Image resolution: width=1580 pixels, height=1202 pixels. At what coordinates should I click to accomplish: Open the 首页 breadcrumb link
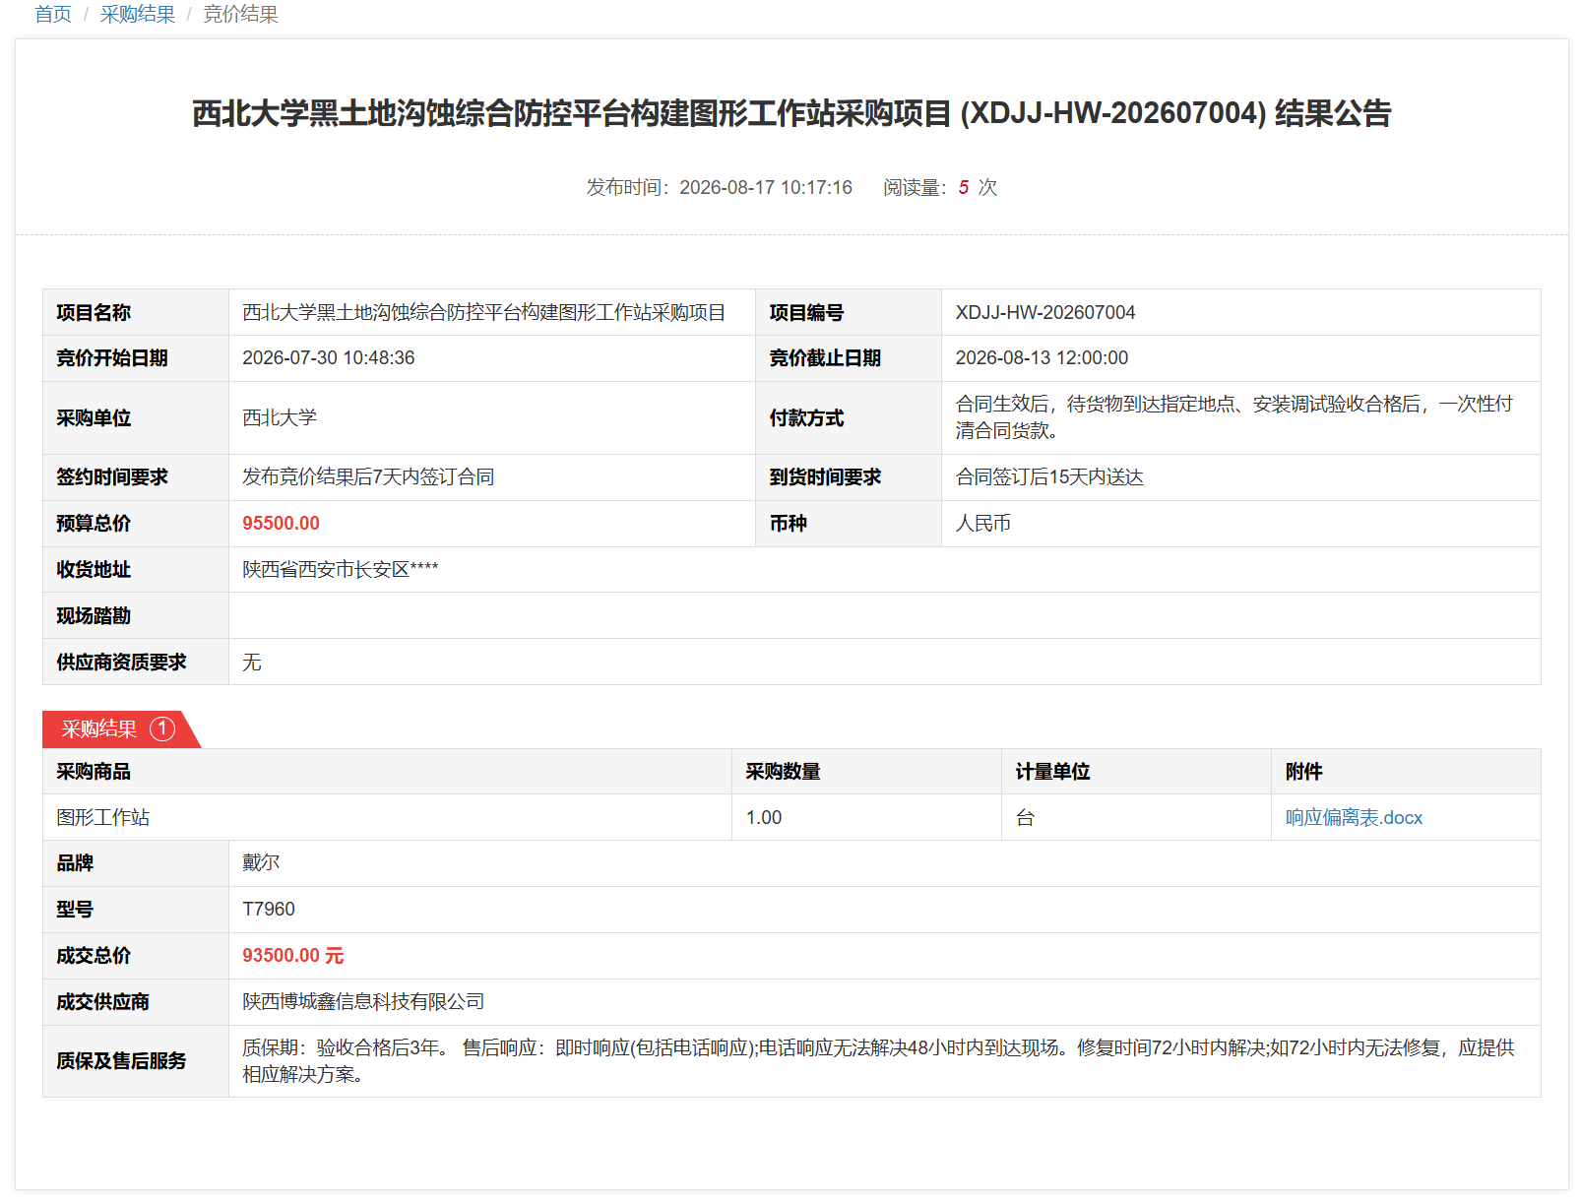(x=53, y=15)
